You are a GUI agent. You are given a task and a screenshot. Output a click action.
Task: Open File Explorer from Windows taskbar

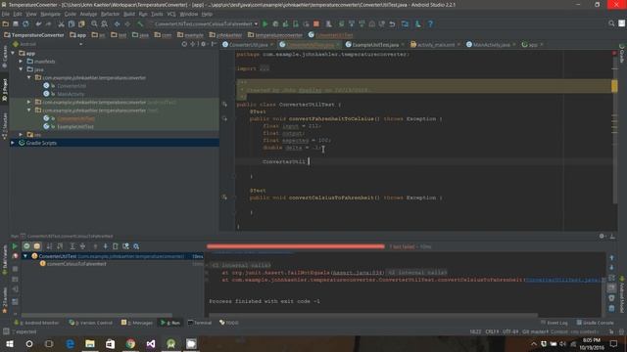point(90,343)
